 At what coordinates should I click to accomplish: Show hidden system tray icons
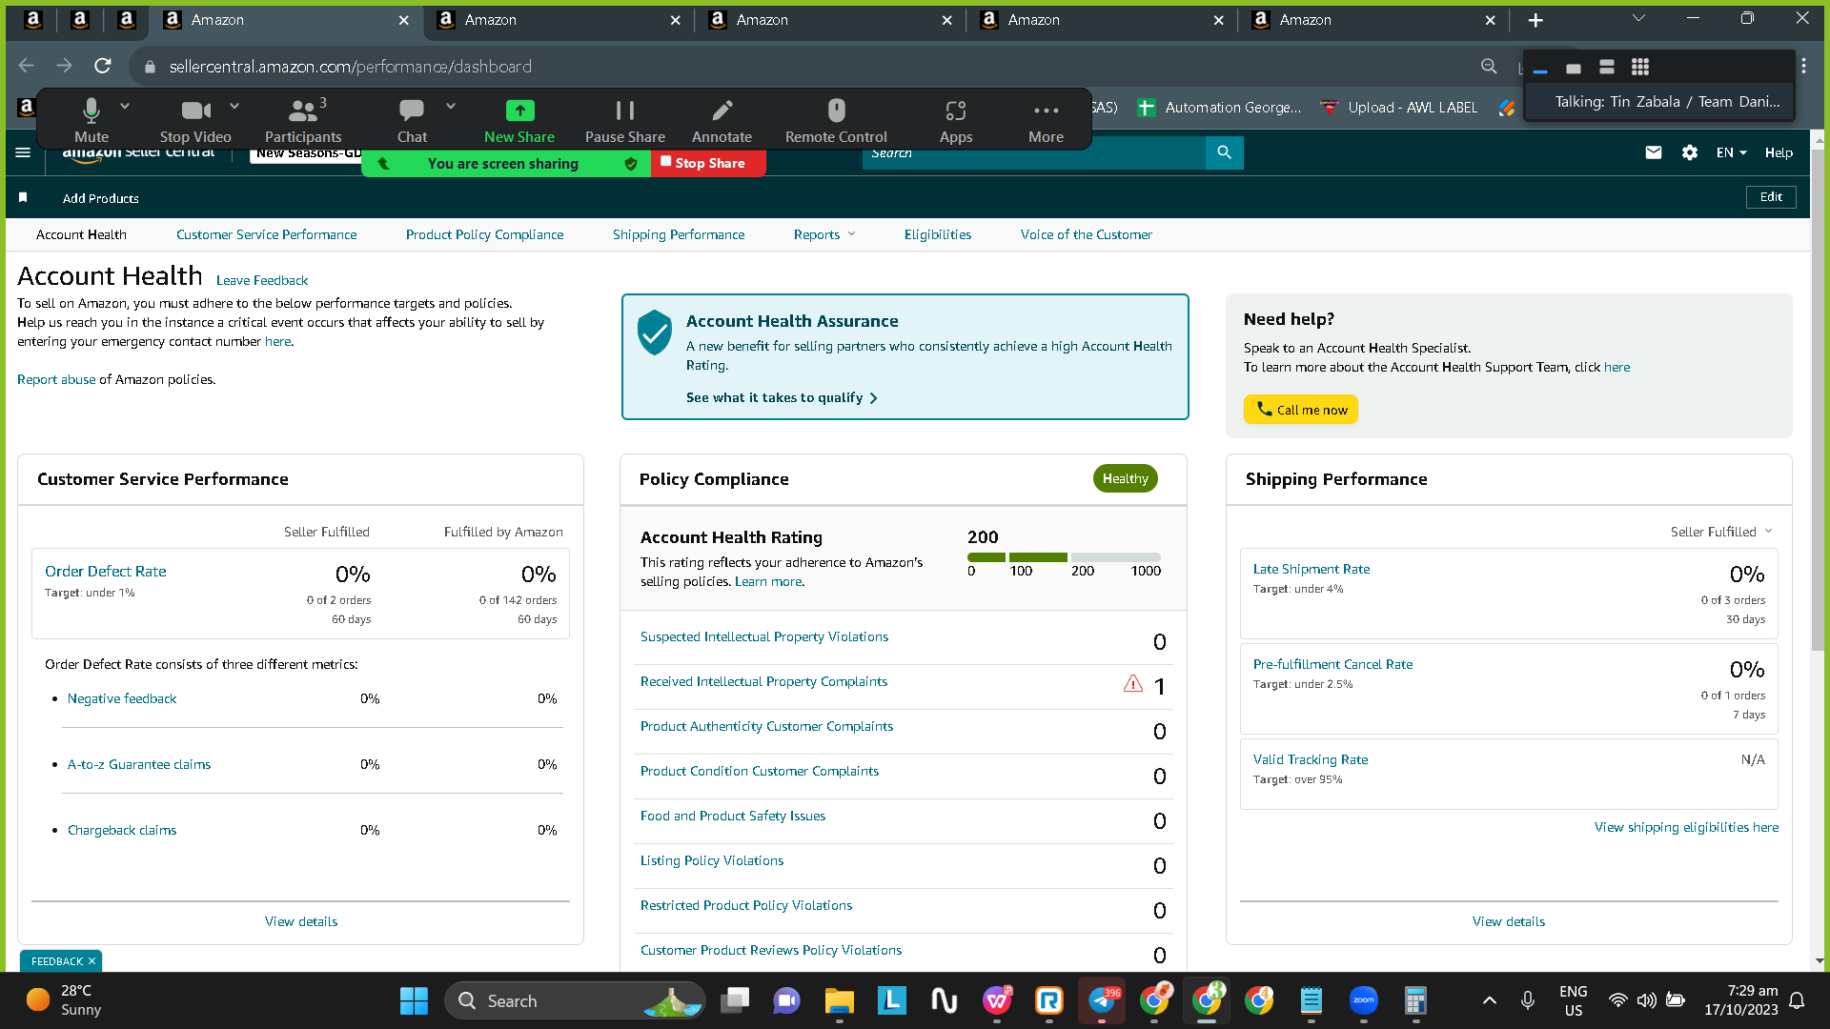tap(1490, 1000)
